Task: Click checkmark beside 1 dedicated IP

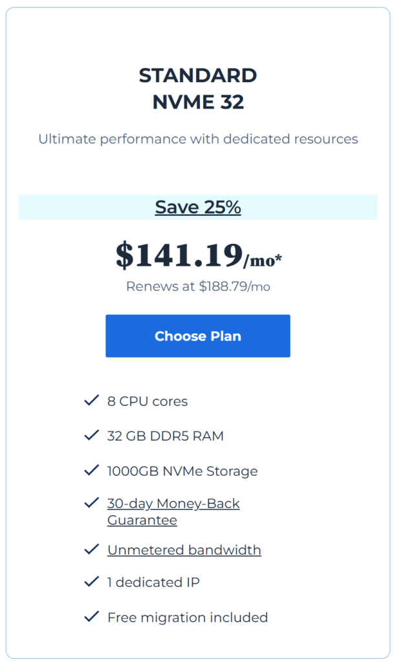Action: point(91,582)
